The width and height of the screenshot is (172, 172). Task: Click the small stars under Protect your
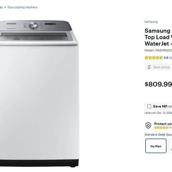point(161,127)
